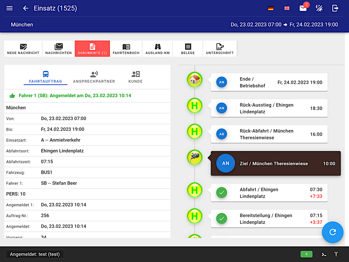Click the logout icon in header
Image resolution: width=349 pixels, height=262 pixels.
tap(335, 8)
